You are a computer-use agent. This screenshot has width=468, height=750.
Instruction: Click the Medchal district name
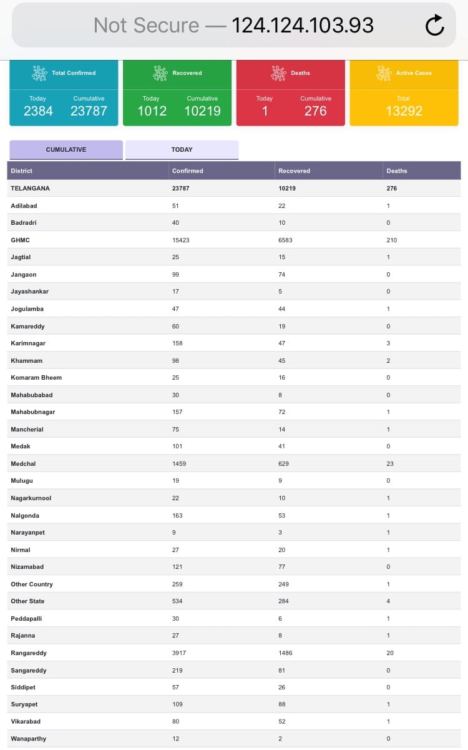pyautogui.click(x=24, y=463)
